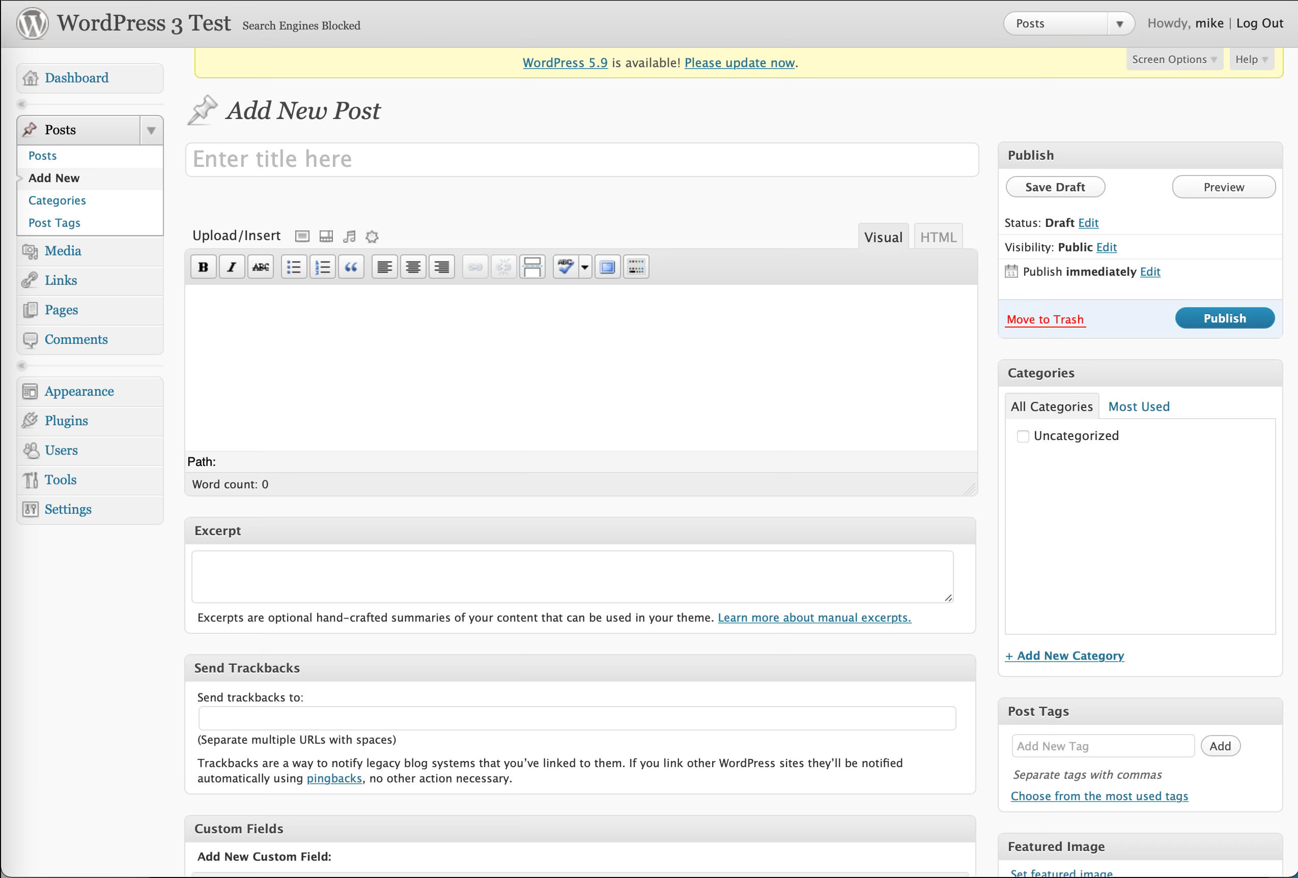1298x878 pixels.
Task: Click the Send trackbacks to field
Action: pos(577,718)
